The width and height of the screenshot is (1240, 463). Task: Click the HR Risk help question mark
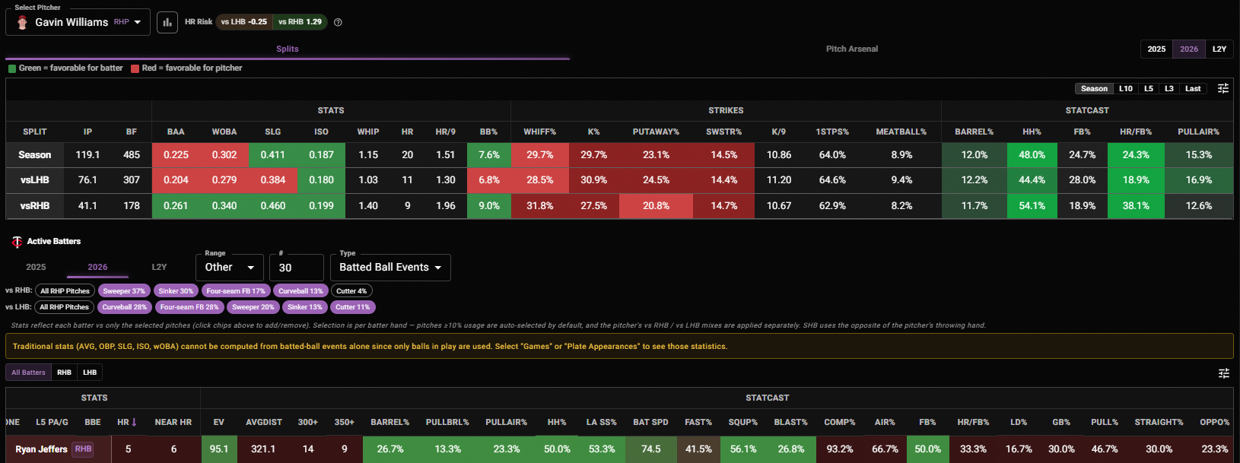tap(338, 22)
